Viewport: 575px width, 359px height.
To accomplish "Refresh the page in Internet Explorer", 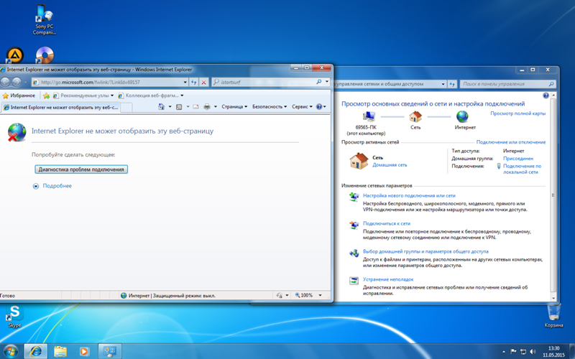I will click(x=193, y=82).
